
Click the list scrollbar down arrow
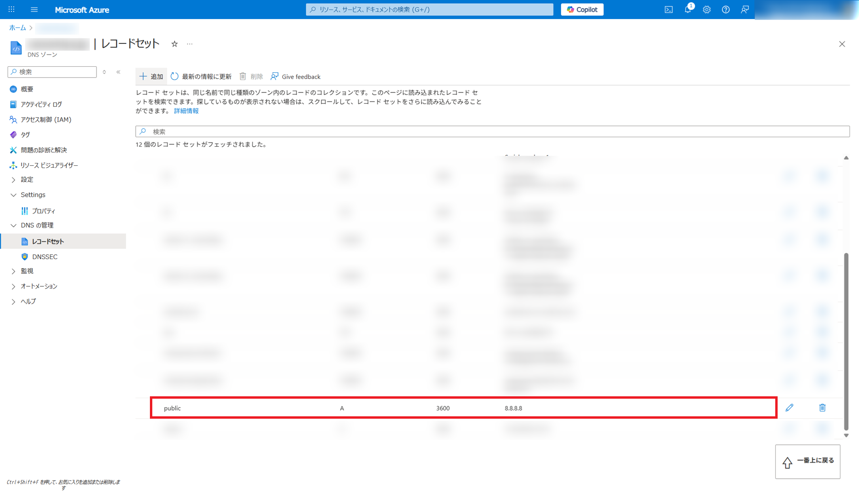(846, 435)
